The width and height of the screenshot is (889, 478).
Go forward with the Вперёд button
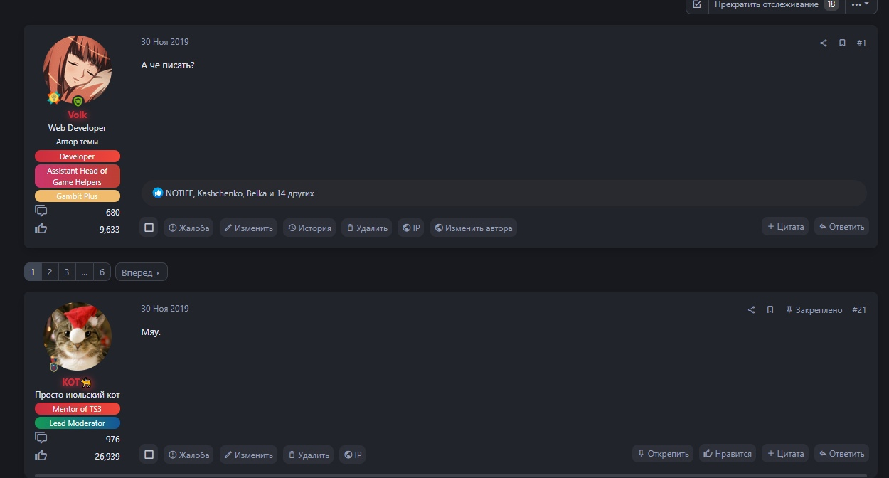(142, 272)
